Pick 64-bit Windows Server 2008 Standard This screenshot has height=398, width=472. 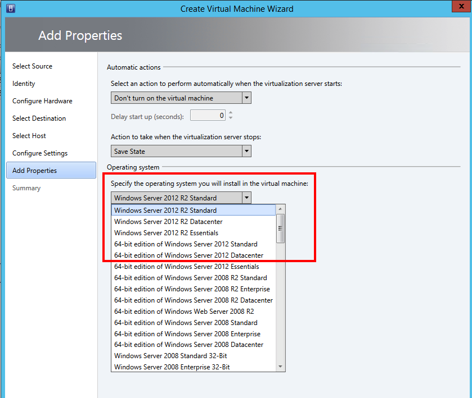(x=194, y=323)
